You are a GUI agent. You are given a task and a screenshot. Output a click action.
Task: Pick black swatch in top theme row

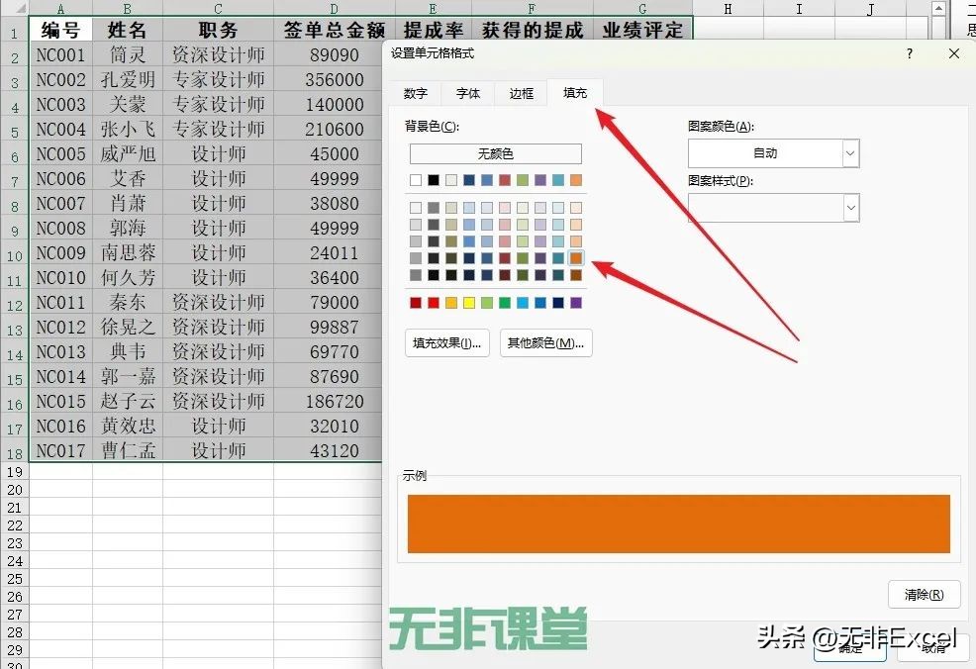[x=434, y=180]
